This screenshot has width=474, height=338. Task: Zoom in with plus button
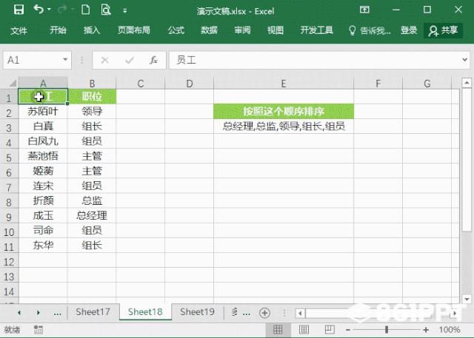click(426, 330)
